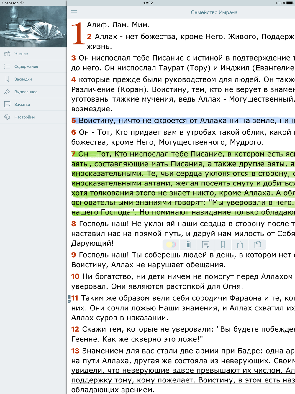Open Выделенное highlights section
Screen dimensions: 295x394
[33, 92]
